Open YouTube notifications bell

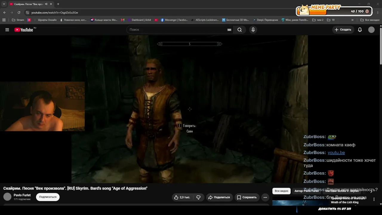click(360, 30)
